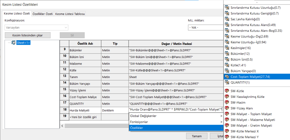Switch to Kesme Listesi Tablosu tab
This screenshot has width=290, height=140.
70,14
